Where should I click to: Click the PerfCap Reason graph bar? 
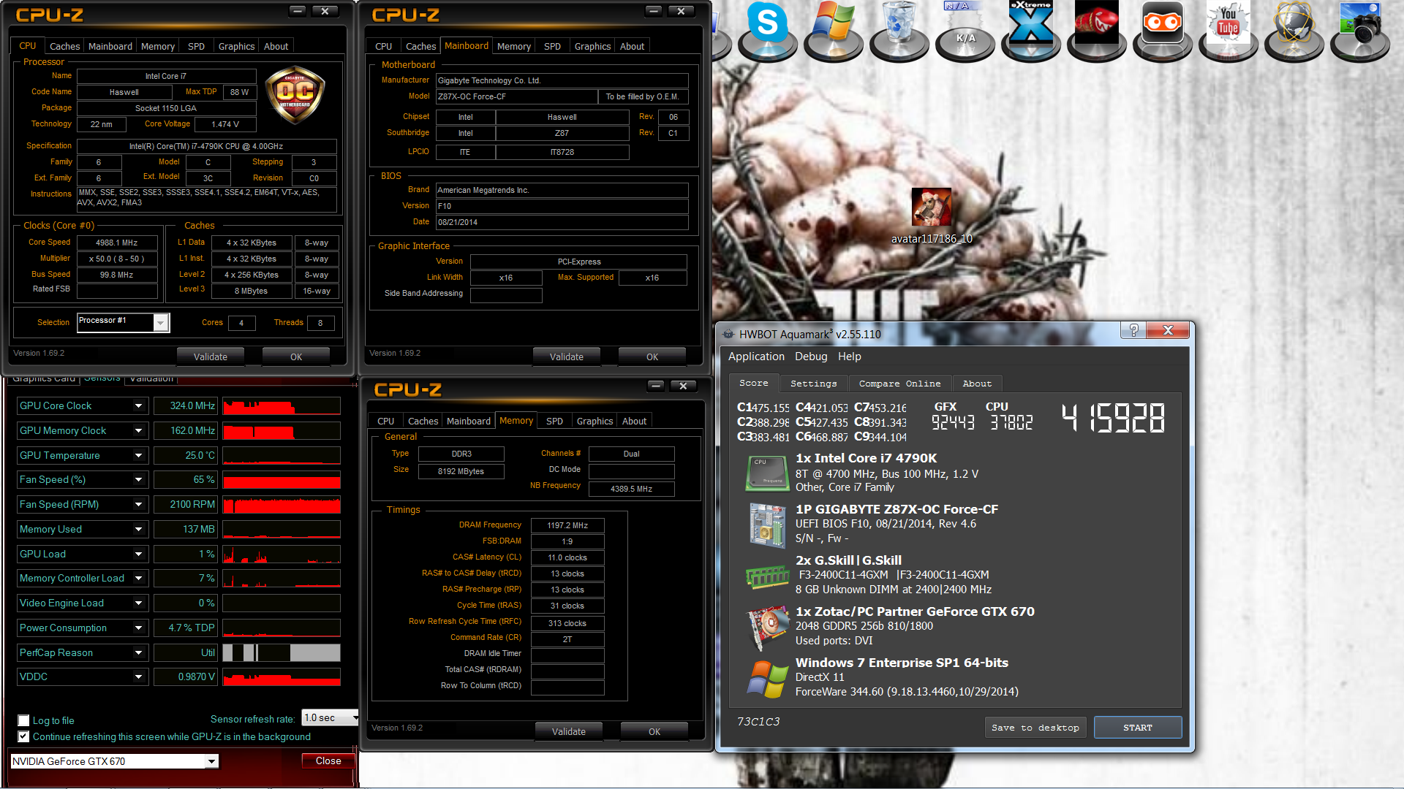tap(282, 653)
